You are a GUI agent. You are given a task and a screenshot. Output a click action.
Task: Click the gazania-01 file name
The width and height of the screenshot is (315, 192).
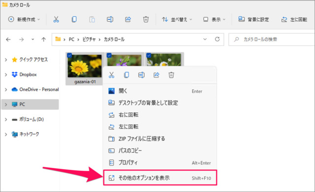point(85,82)
